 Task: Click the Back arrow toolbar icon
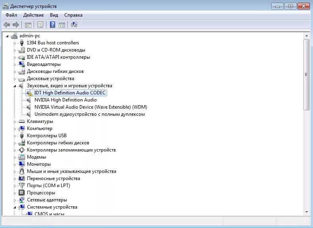coord(7,25)
